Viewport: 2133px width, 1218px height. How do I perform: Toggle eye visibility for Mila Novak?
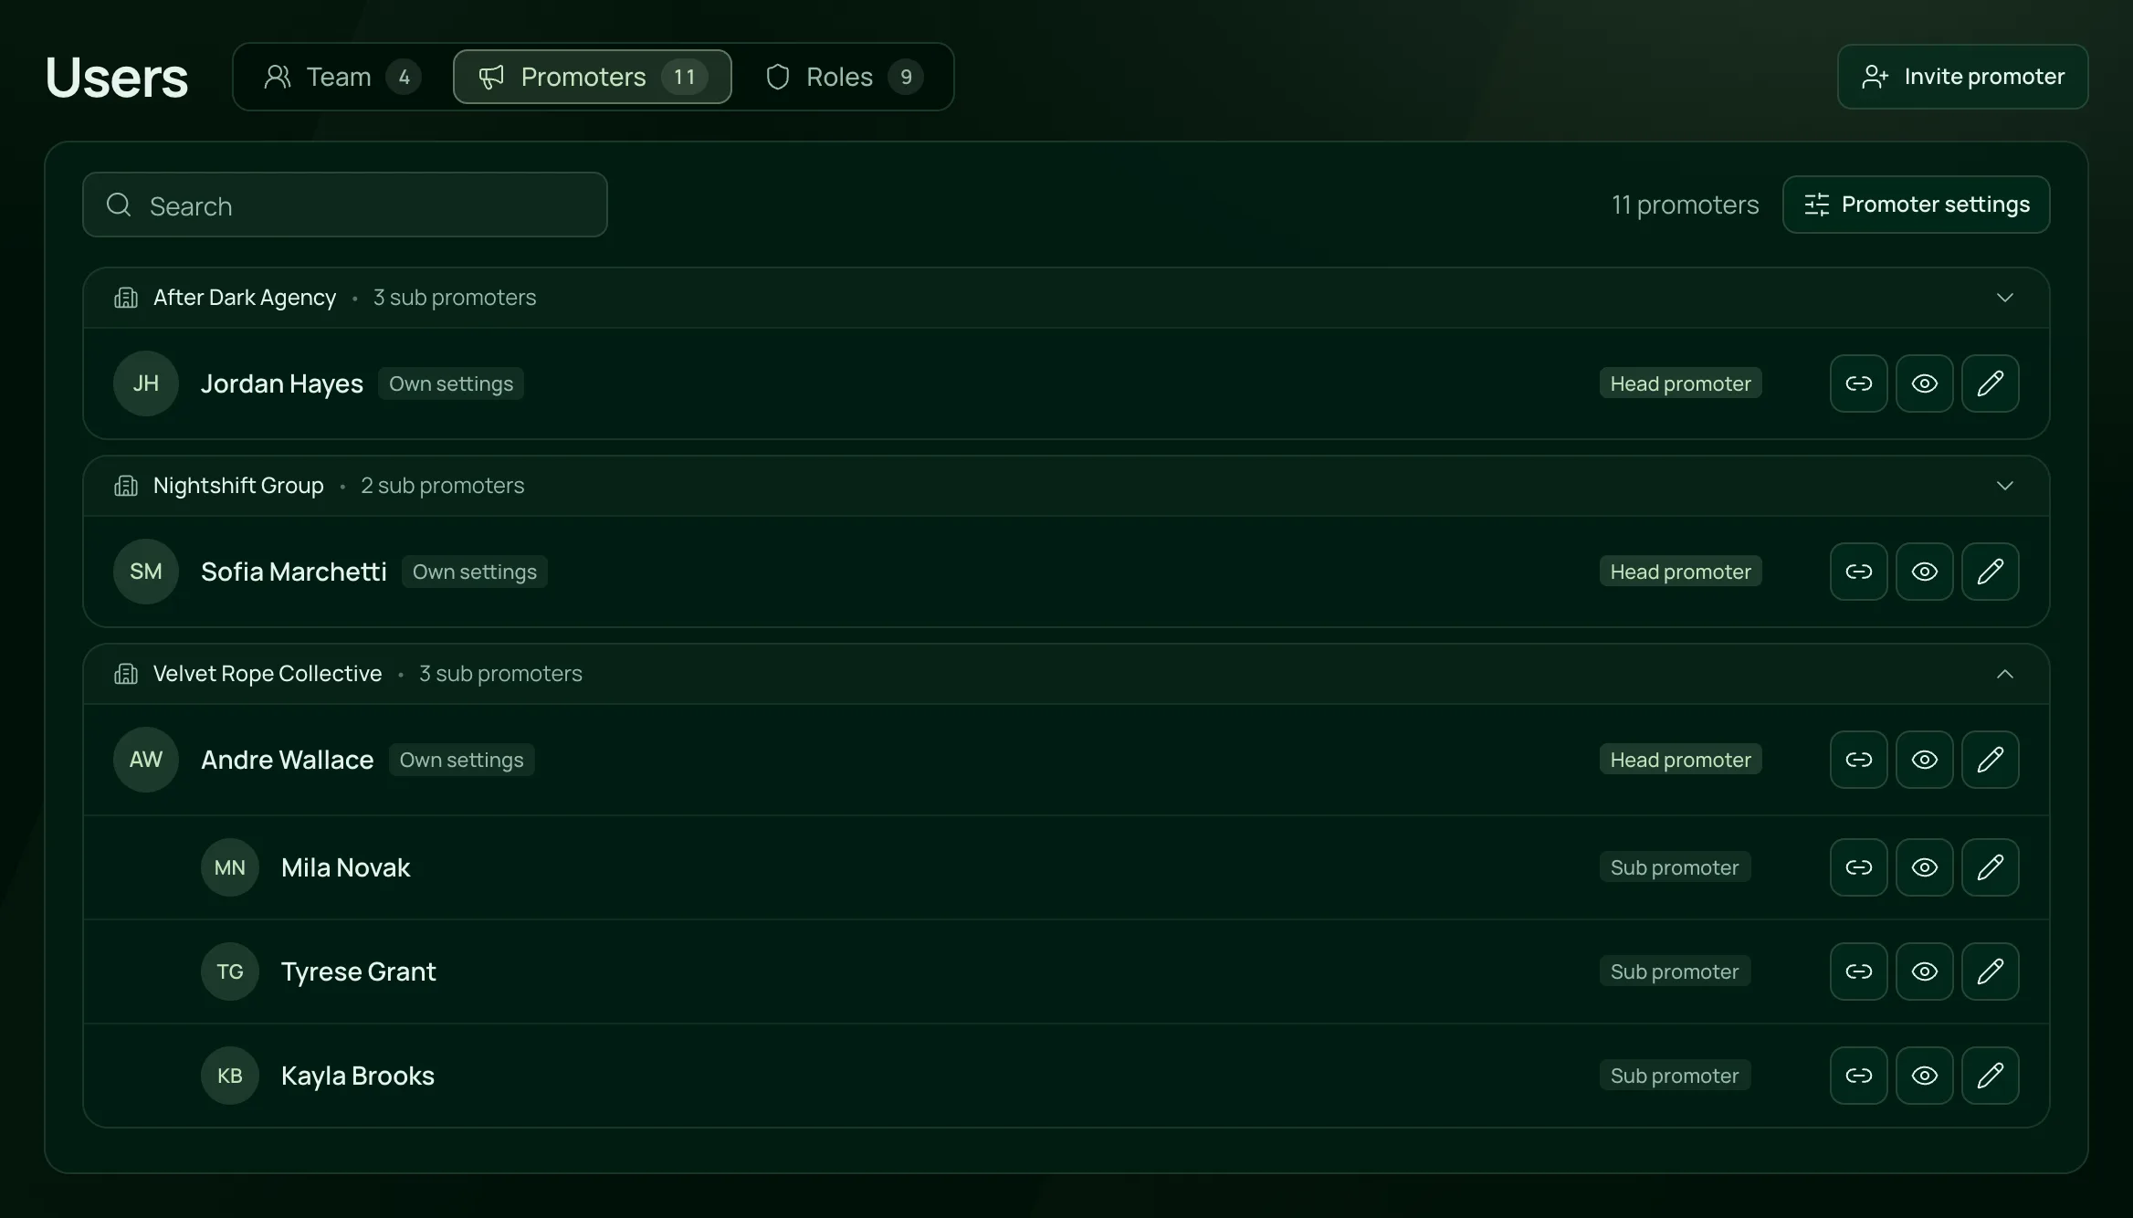point(1924,867)
